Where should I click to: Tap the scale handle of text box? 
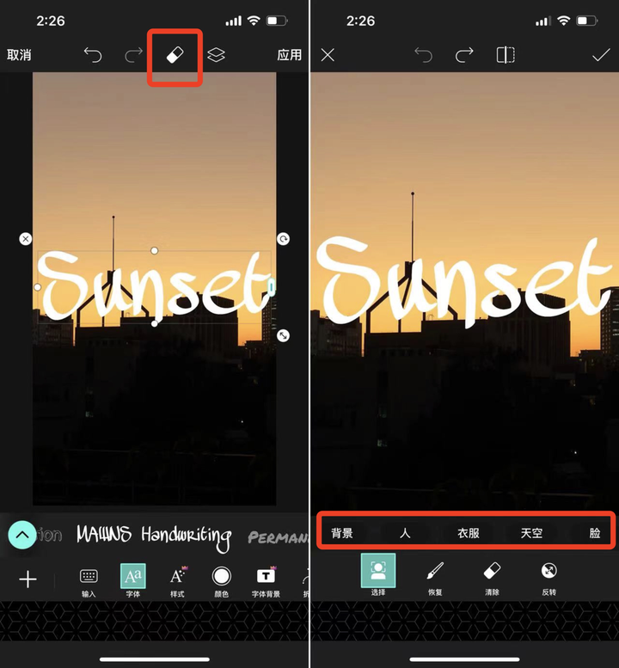pos(284,335)
